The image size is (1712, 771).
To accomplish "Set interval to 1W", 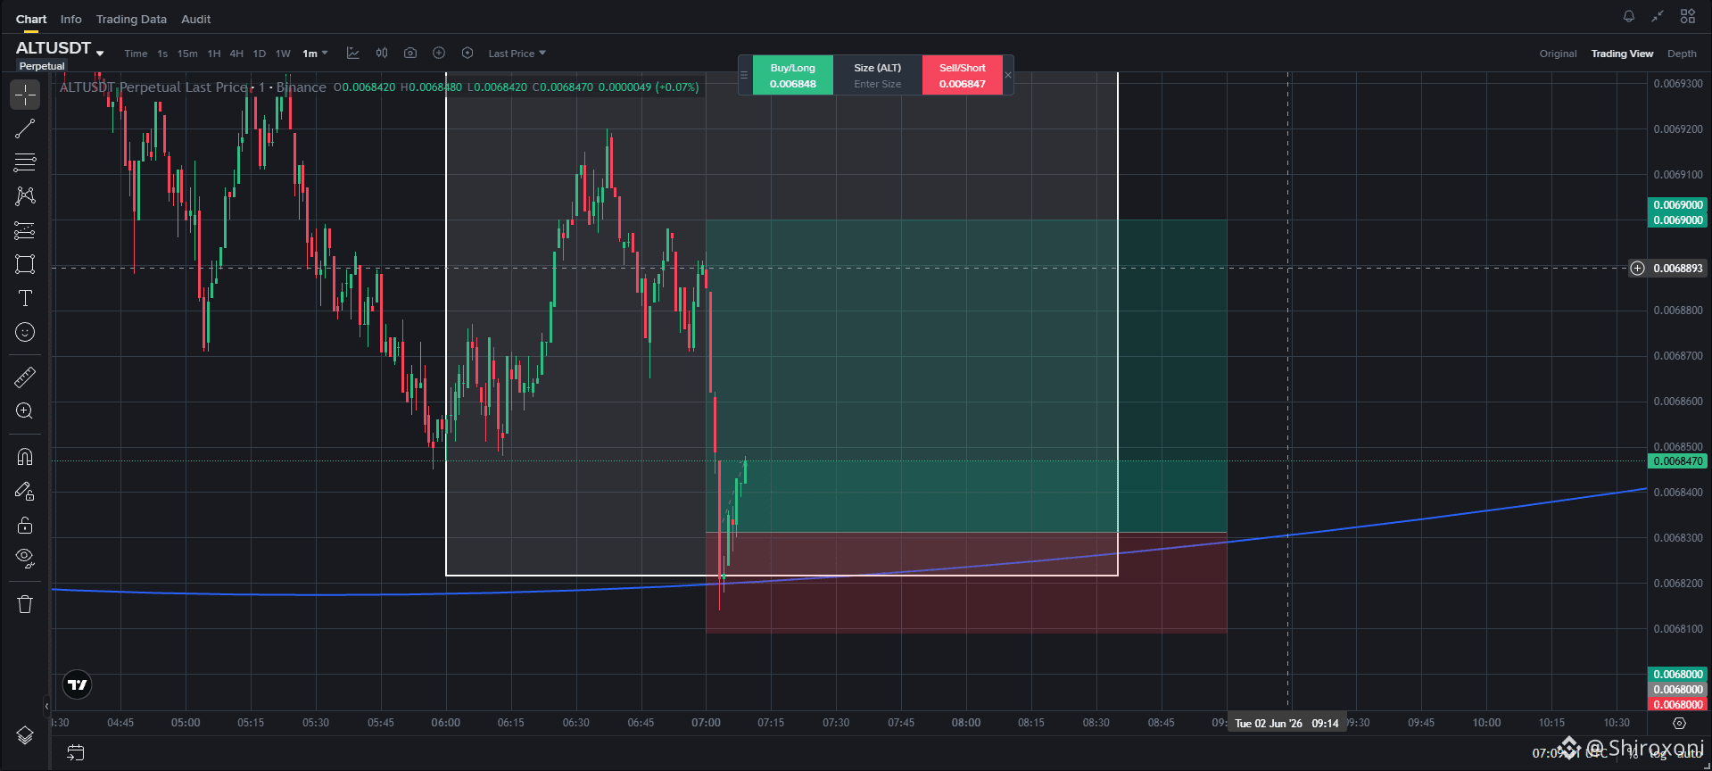I will coord(283,54).
